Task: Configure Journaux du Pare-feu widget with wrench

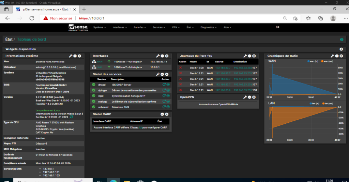Action: (x=245, y=56)
